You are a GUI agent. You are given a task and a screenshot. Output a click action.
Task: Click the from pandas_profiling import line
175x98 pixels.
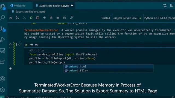(63, 54)
